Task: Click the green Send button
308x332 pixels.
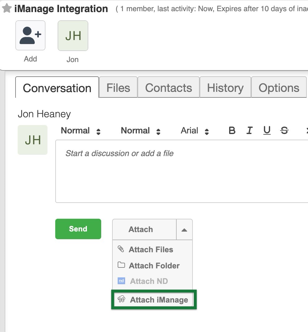Action: tap(78, 229)
